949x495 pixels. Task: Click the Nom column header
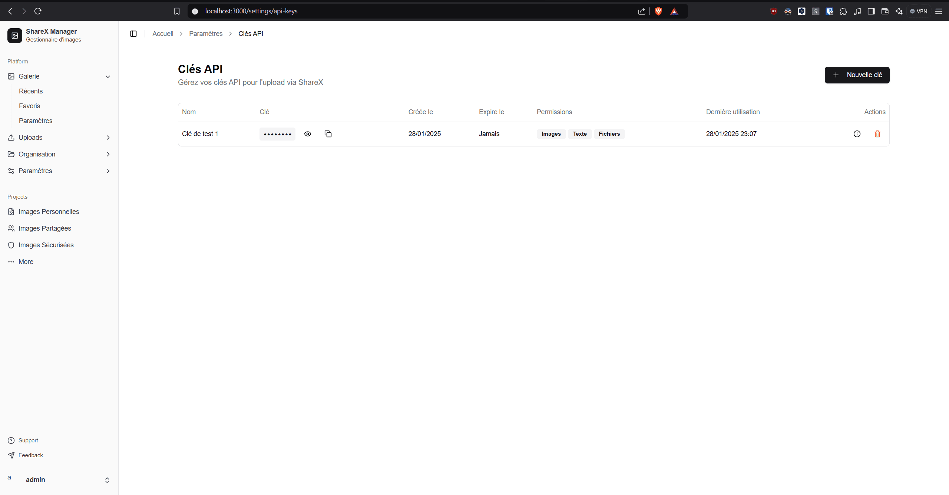click(189, 112)
